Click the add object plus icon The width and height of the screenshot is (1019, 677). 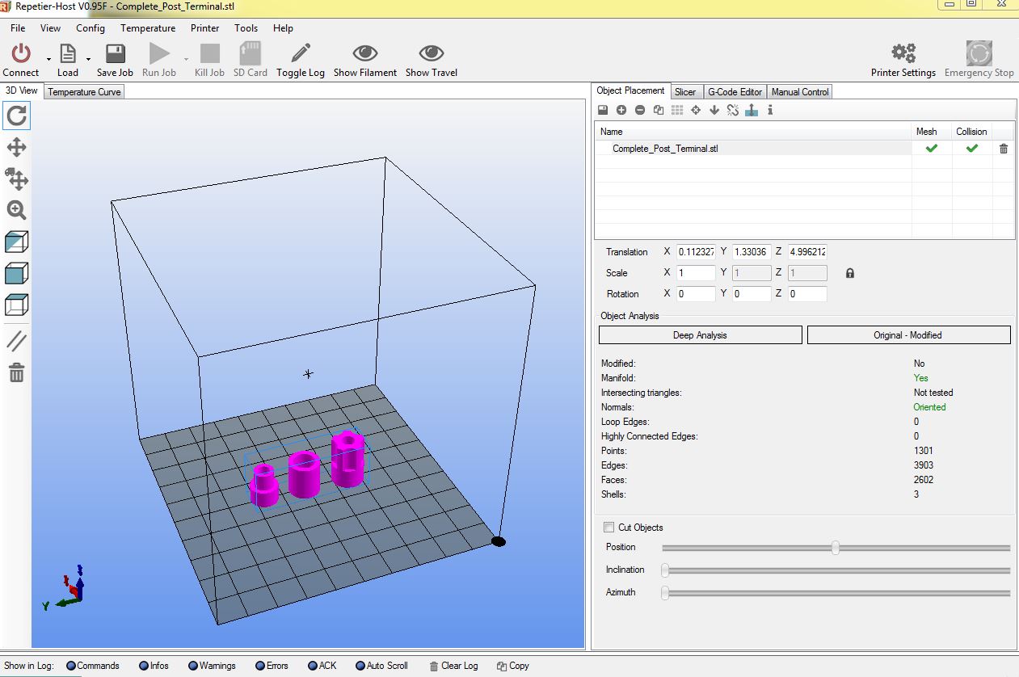621,110
